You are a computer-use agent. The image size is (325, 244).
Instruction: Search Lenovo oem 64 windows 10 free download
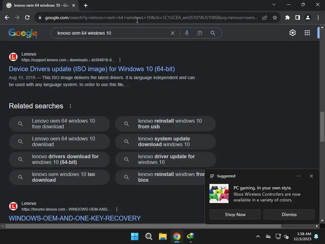tap(59, 124)
